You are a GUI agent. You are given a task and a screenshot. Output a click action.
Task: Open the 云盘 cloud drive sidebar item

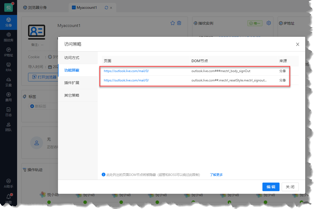8,82
